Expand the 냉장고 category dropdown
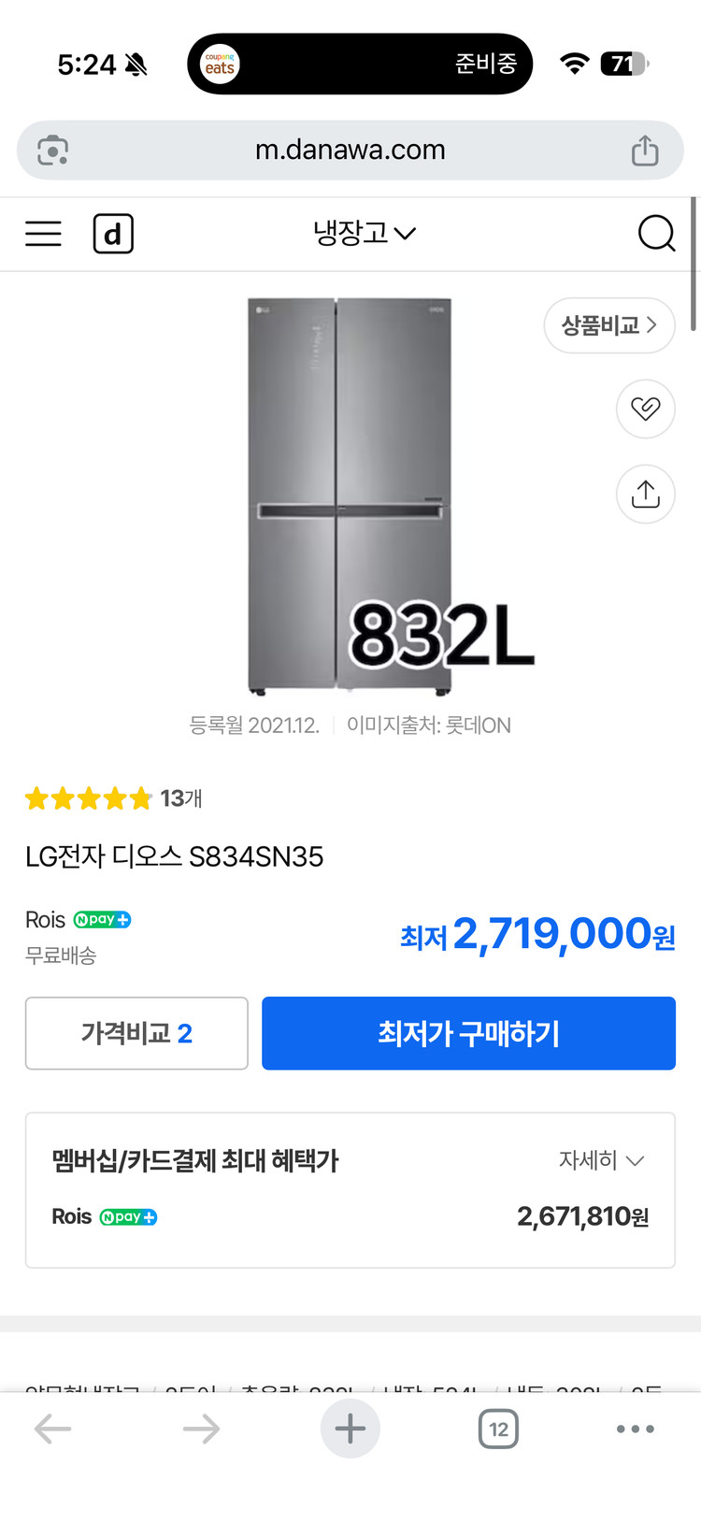This screenshot has width=701, height=1523. pyautogui.click(x=364, y=233)
